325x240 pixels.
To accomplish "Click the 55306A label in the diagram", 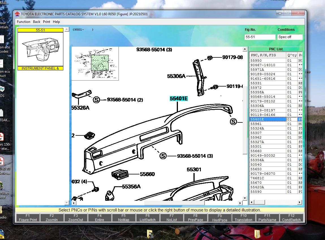I will tap(176, 76).
